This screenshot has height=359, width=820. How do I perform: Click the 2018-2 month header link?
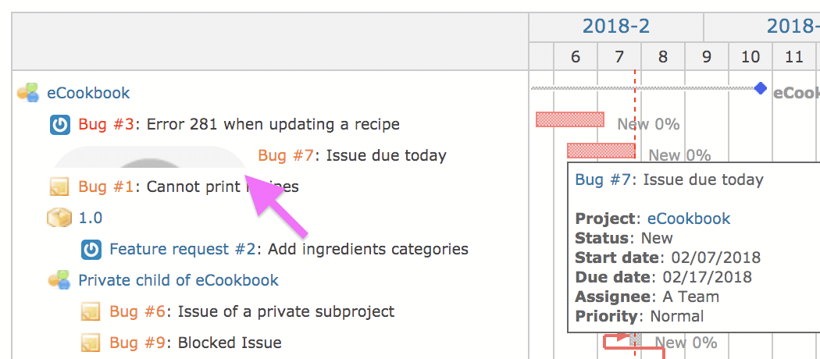tap(616, 26)
